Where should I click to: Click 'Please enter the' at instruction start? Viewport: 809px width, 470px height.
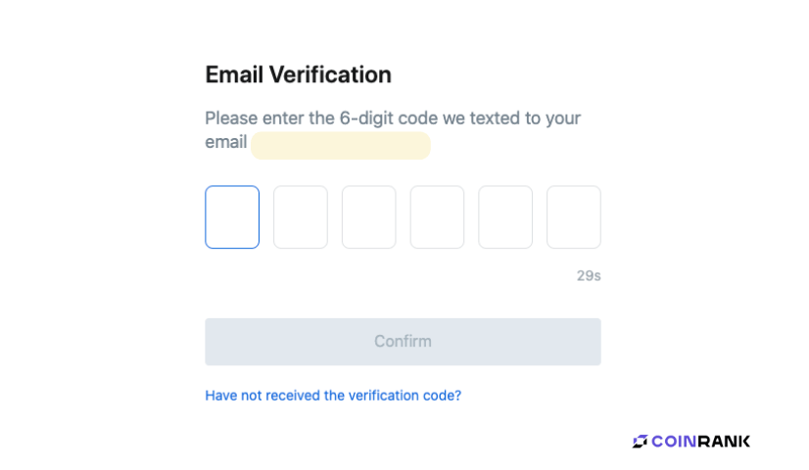270,118
